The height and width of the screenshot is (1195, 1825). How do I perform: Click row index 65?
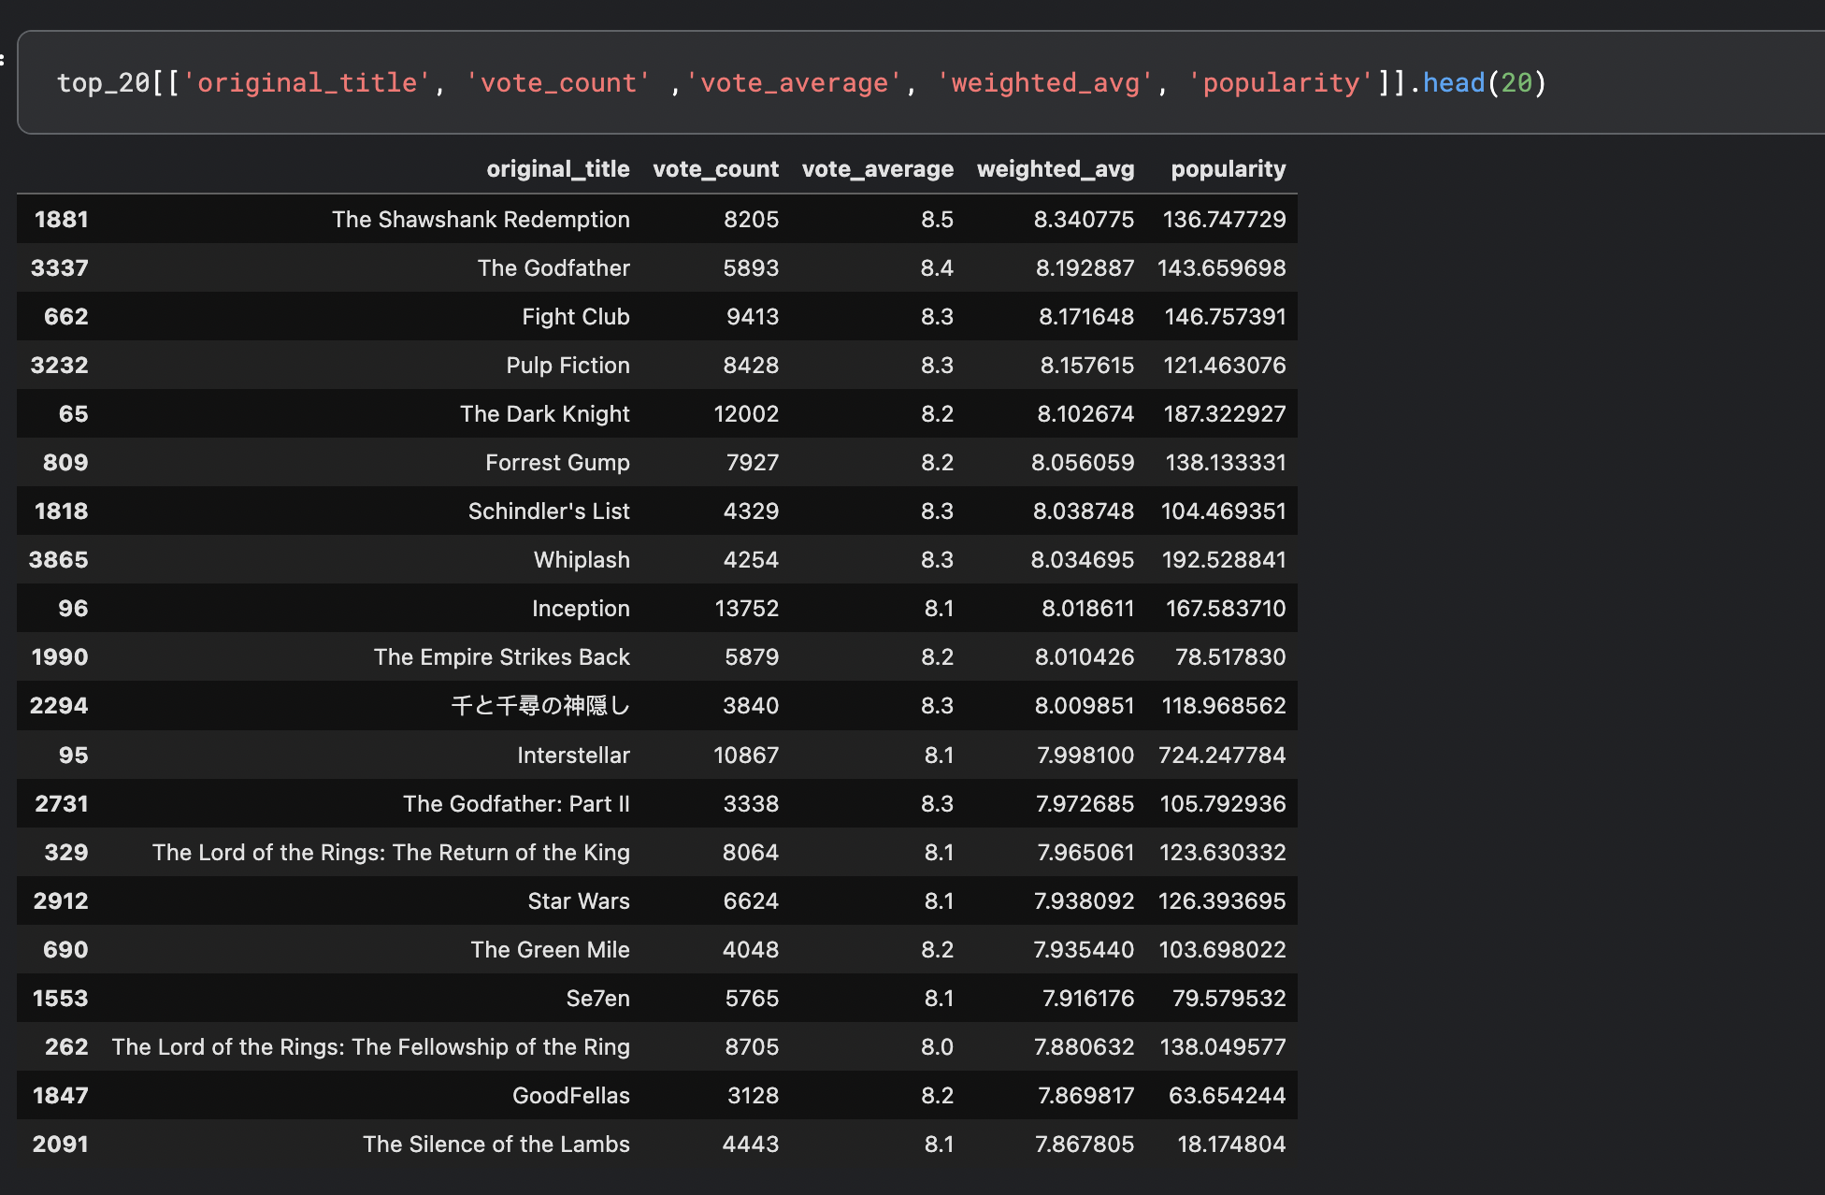[73, 414]
